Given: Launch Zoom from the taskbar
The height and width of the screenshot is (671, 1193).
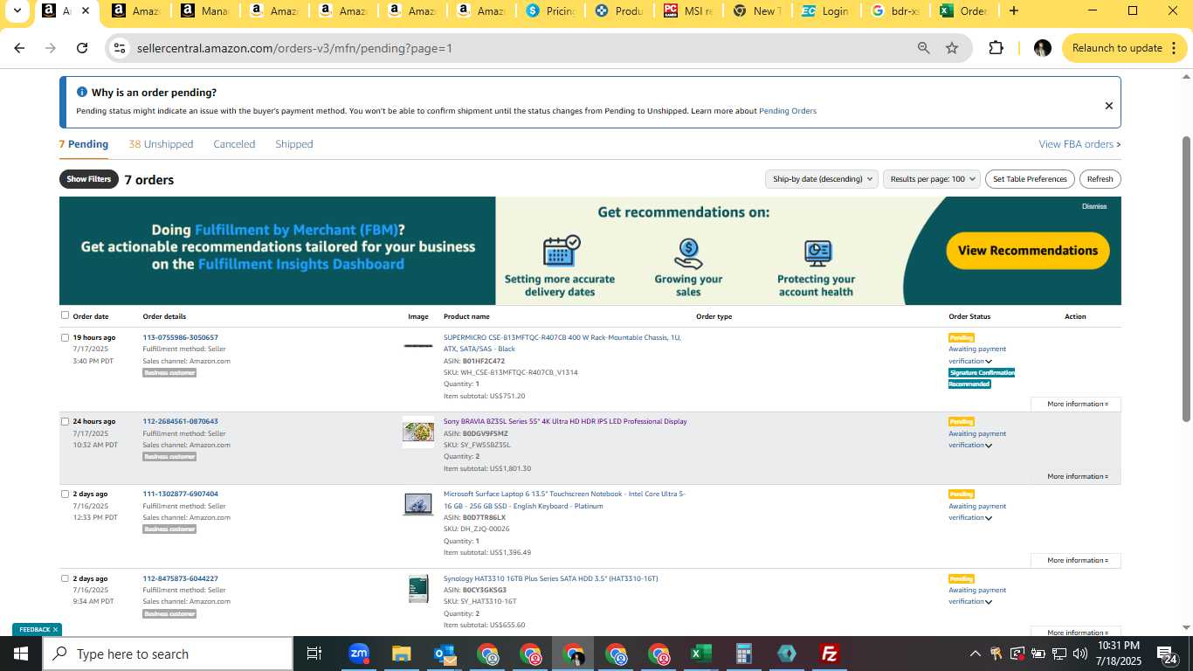Looking at the screenshot, I should click(358, 654).
